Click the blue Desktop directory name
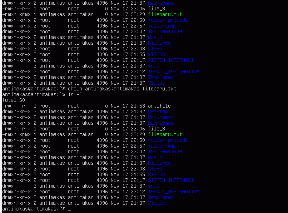This screenshot has width=288, height=213. (x=158, y=112)
